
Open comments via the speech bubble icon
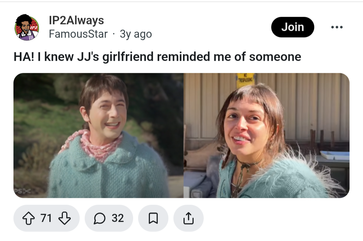[99, 218]
